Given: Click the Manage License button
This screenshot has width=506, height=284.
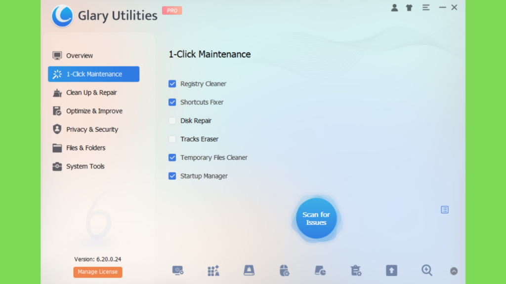Looking at the screenshot, I should [98, 272].
